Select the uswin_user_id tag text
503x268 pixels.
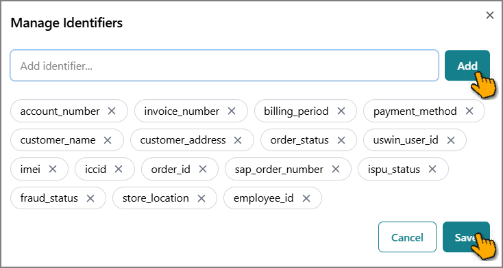coord(406,140)
